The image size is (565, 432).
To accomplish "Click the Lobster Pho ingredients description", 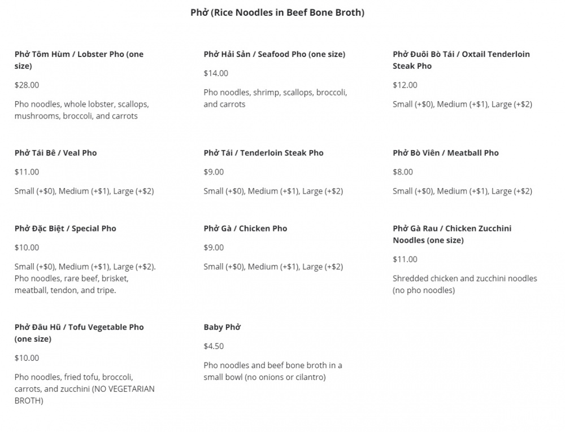I will pos(81,110).
